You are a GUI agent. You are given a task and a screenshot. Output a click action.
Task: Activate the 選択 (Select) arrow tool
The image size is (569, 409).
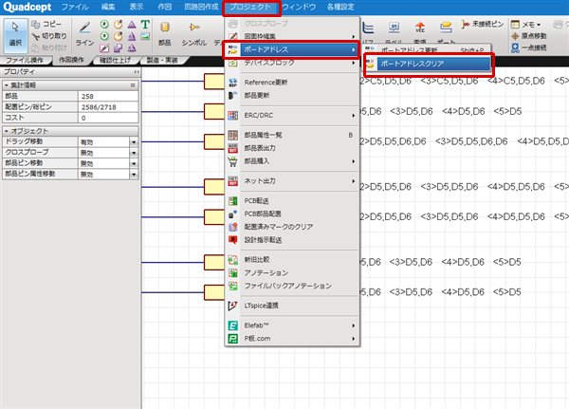click(x=15, y=35)
